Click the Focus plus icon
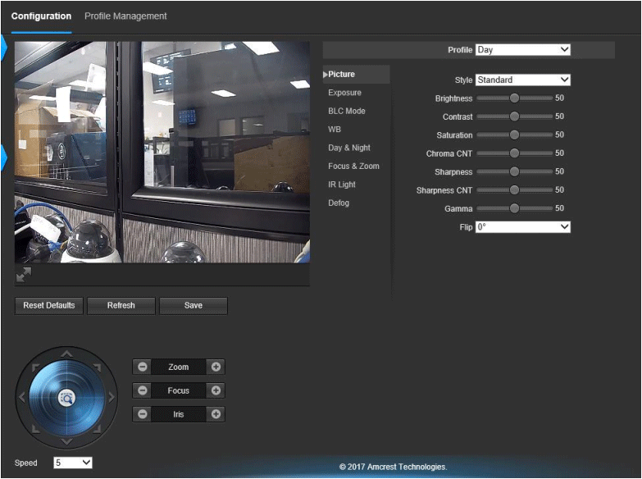This screenshot has width=642, height=479. (216, 390)
